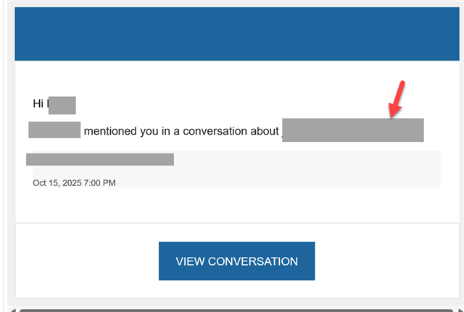
Task: Click the redacted recipient name after 'Hi'
Action: pos(62,104)
